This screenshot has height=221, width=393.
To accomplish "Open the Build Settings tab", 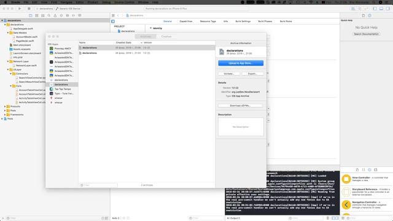I will (243, 21).
